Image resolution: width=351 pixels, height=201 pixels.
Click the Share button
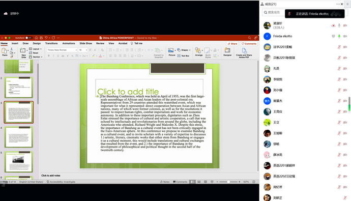click(x=232, y=44)
